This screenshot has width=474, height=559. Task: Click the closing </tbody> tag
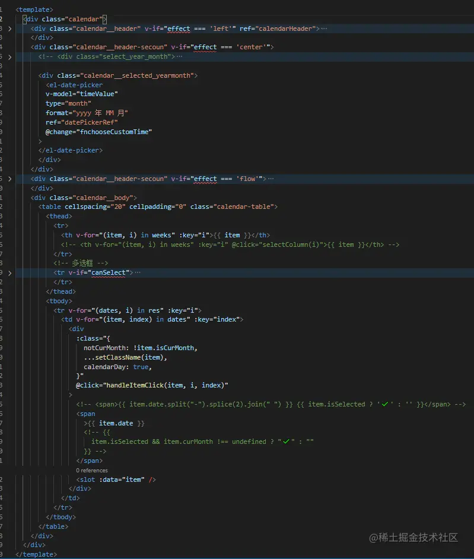[61, 517]
